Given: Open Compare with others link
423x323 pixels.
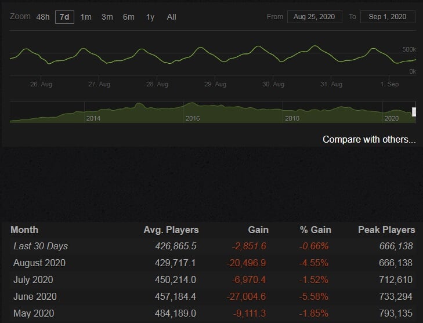Looking at the screenshot, I should click(x=369, y=139).
